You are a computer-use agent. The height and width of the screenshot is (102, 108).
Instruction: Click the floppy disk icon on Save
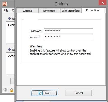pos(41,93)
